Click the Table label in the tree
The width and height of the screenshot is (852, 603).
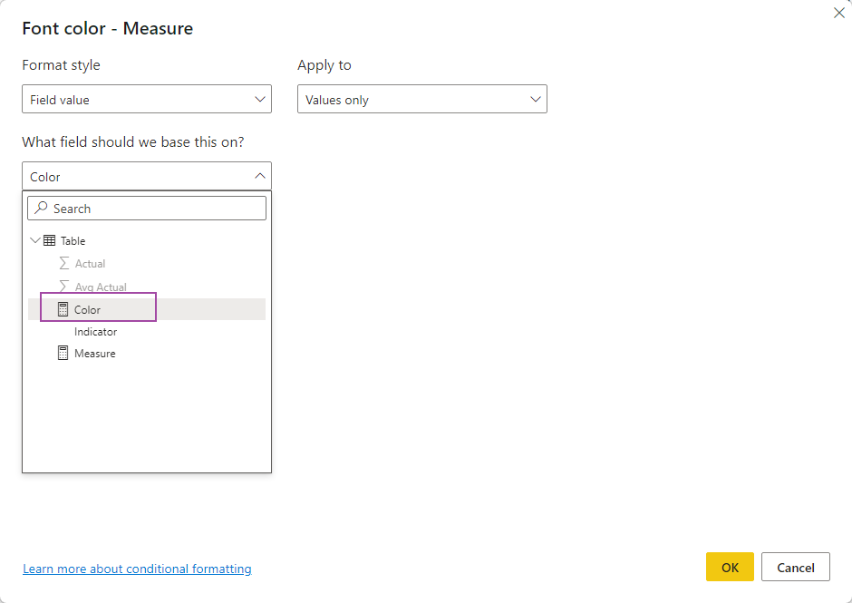coord(73,241)
